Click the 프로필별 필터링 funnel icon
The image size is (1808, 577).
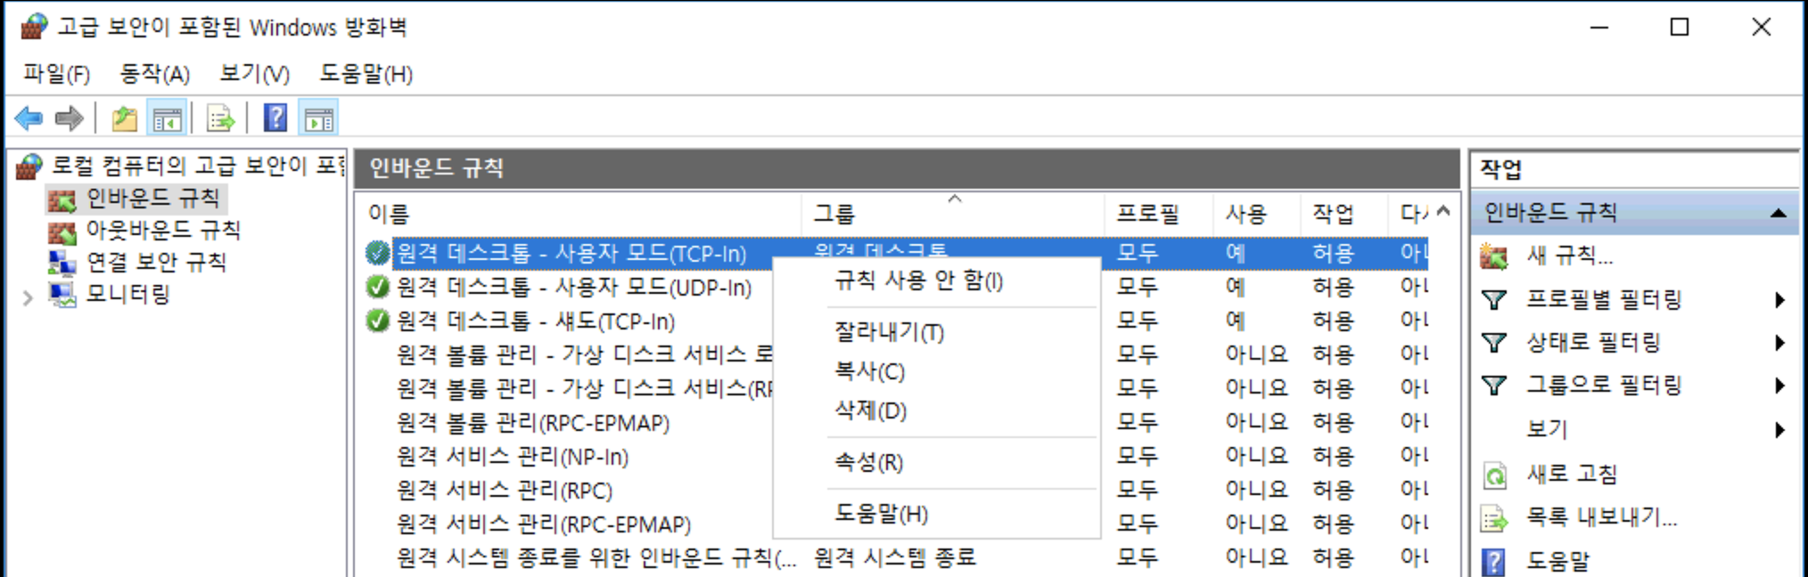pos(1494,299)
